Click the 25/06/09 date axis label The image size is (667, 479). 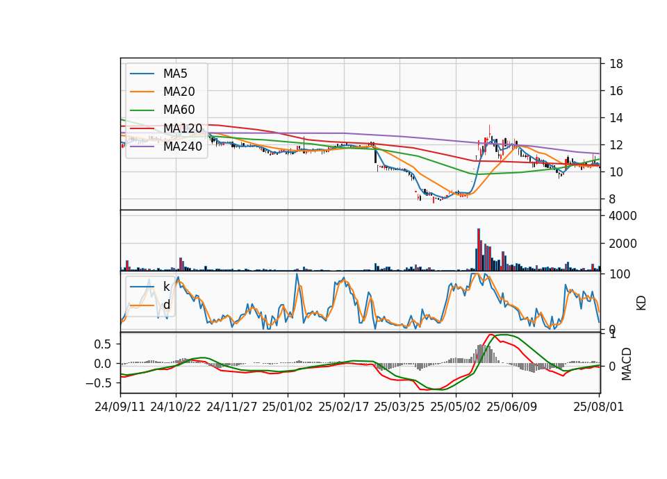[x=511, y=407]
